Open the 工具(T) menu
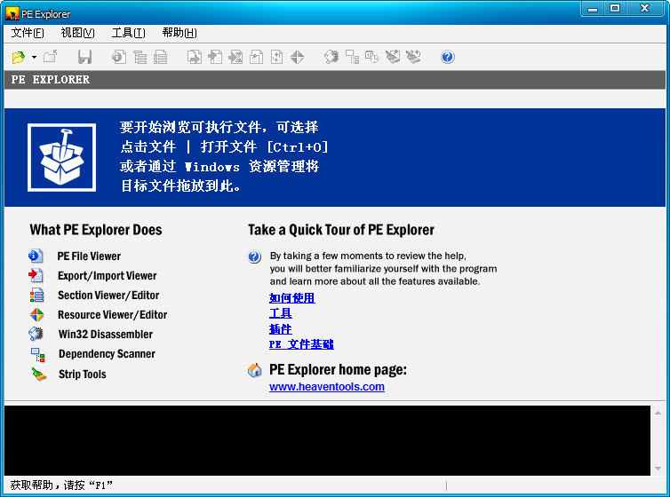The height and width of the screenshot is (497, 670). coord(128,33)
